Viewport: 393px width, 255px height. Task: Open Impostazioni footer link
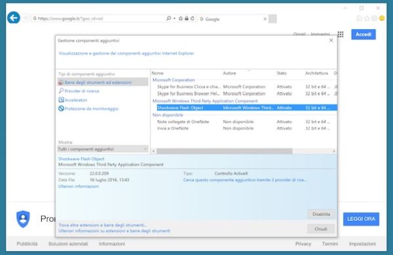tap(362, 244)
